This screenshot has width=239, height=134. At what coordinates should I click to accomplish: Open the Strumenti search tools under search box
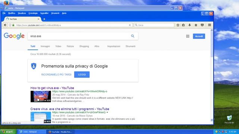[130, 46]
